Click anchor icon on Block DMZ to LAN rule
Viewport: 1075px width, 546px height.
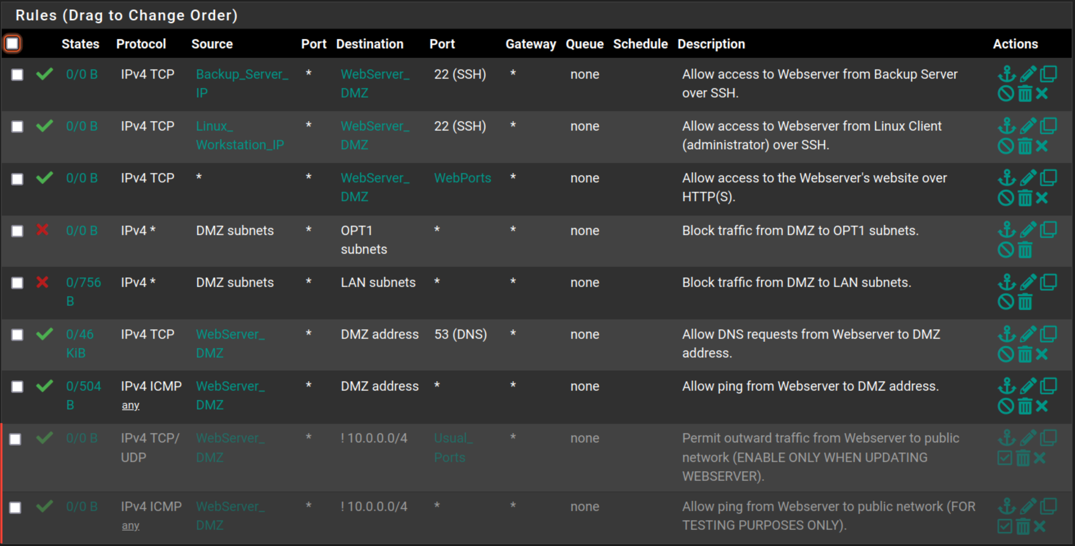click(x=1007, y=282)
